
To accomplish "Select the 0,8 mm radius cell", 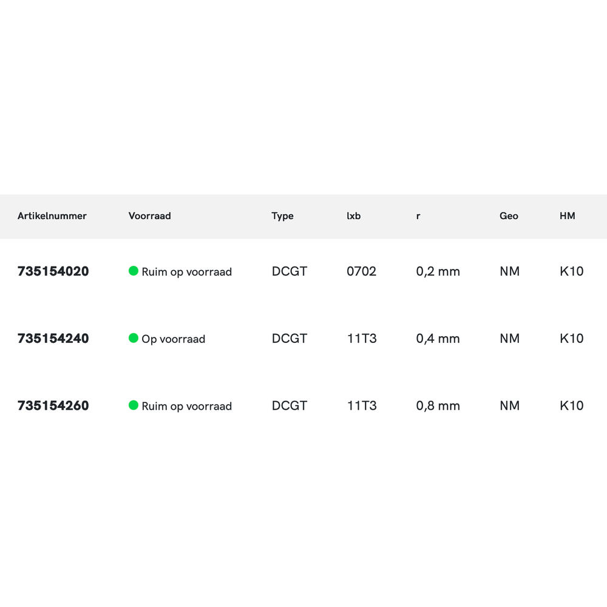I will point(438,405).
